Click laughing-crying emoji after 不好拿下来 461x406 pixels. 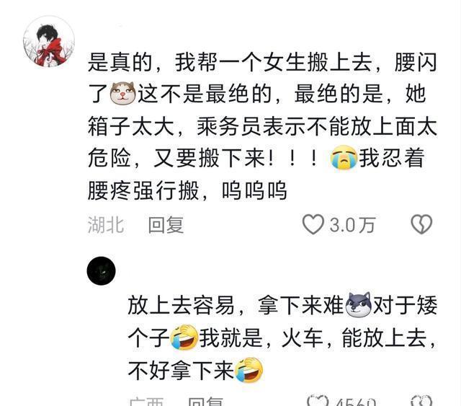tap(249, 370)
